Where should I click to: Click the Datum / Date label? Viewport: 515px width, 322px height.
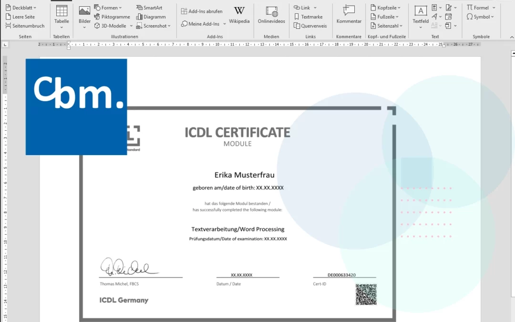coord(228,284)
